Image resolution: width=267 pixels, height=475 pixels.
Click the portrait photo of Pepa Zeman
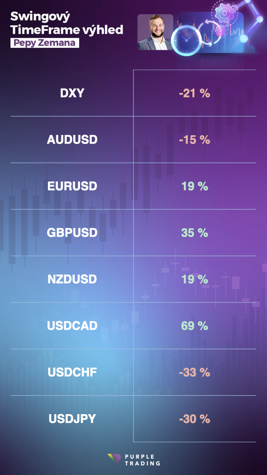(155, 32)
